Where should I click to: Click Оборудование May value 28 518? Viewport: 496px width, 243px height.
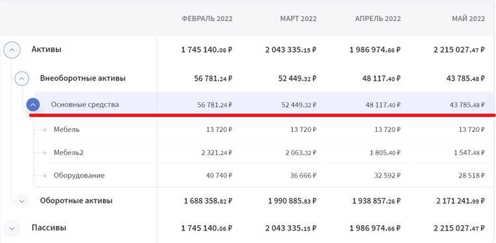[472, 176]
